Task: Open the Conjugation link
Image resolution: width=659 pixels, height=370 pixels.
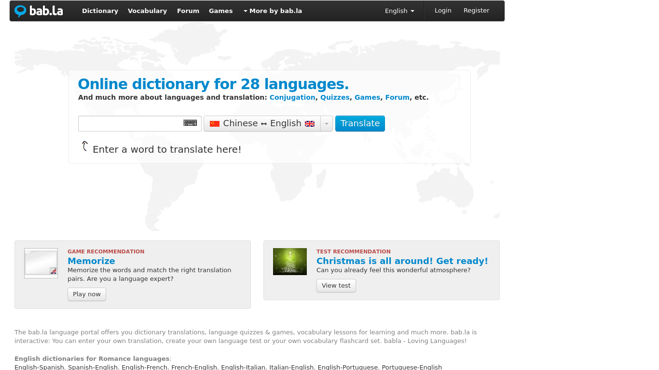Action: [x=292, y=97]
